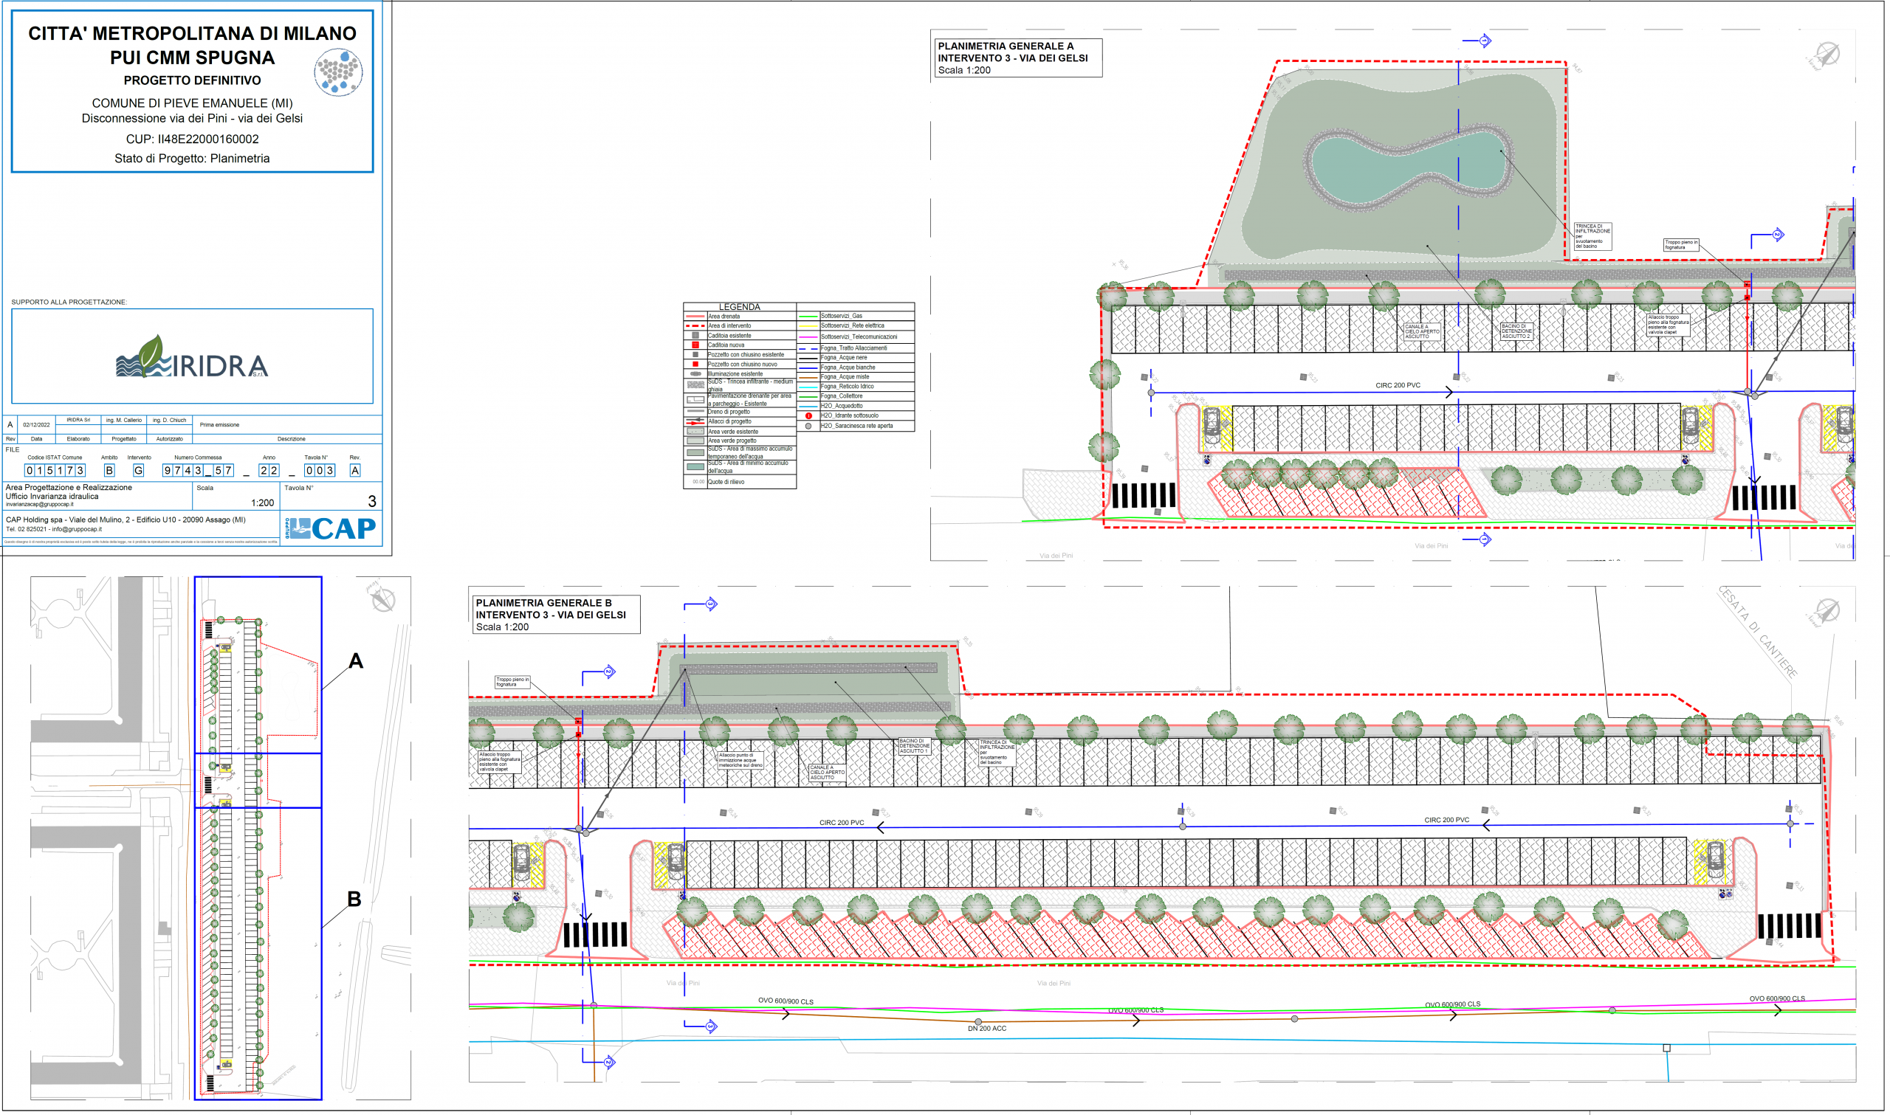
Task: Click the Sottoservizi_Gas green line sample
Action: click(x=808, y=317)
